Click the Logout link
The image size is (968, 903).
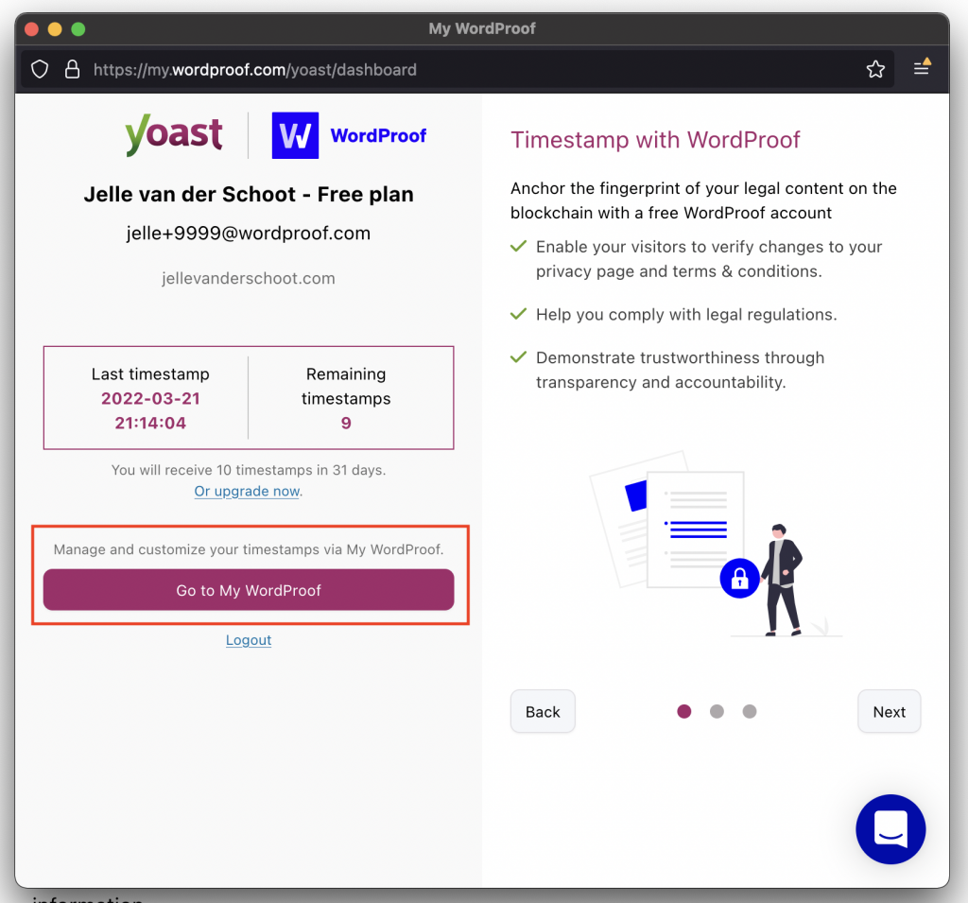pyautogui.click(x=249, y=640)
